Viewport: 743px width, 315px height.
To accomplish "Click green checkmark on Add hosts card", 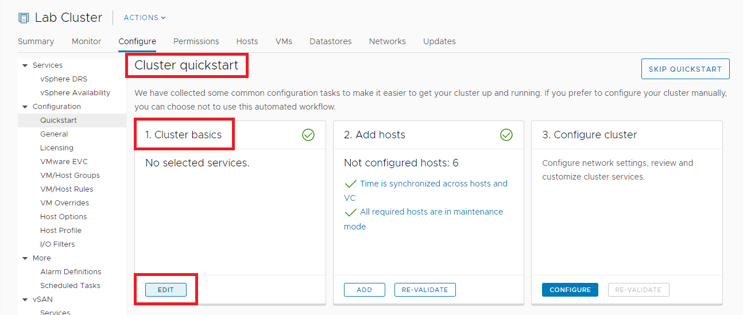I will tap(506, 135).
